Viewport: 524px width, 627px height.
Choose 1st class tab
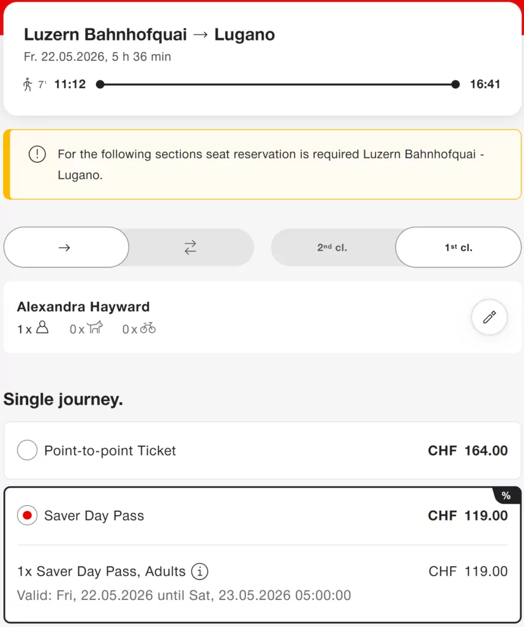click(x=458, y=247)
